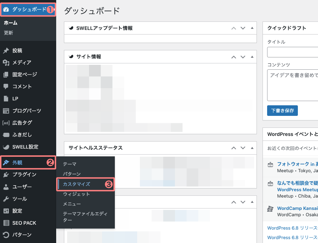The width and height of the screenshot is (318, 243).
Task: Click the meetup icon beside フォトウォーク event
Action: click(x=270, y=164)
